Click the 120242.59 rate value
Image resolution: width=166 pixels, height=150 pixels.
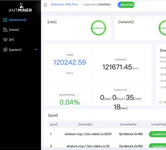click(x=70, y=62)
